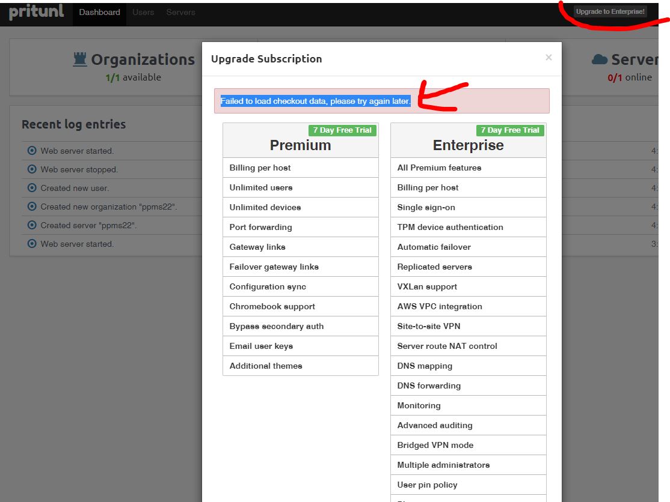This screenshot has height=502, width=670.
Task: Click "All Premium features" in Enterprise list
Action: 469,168
